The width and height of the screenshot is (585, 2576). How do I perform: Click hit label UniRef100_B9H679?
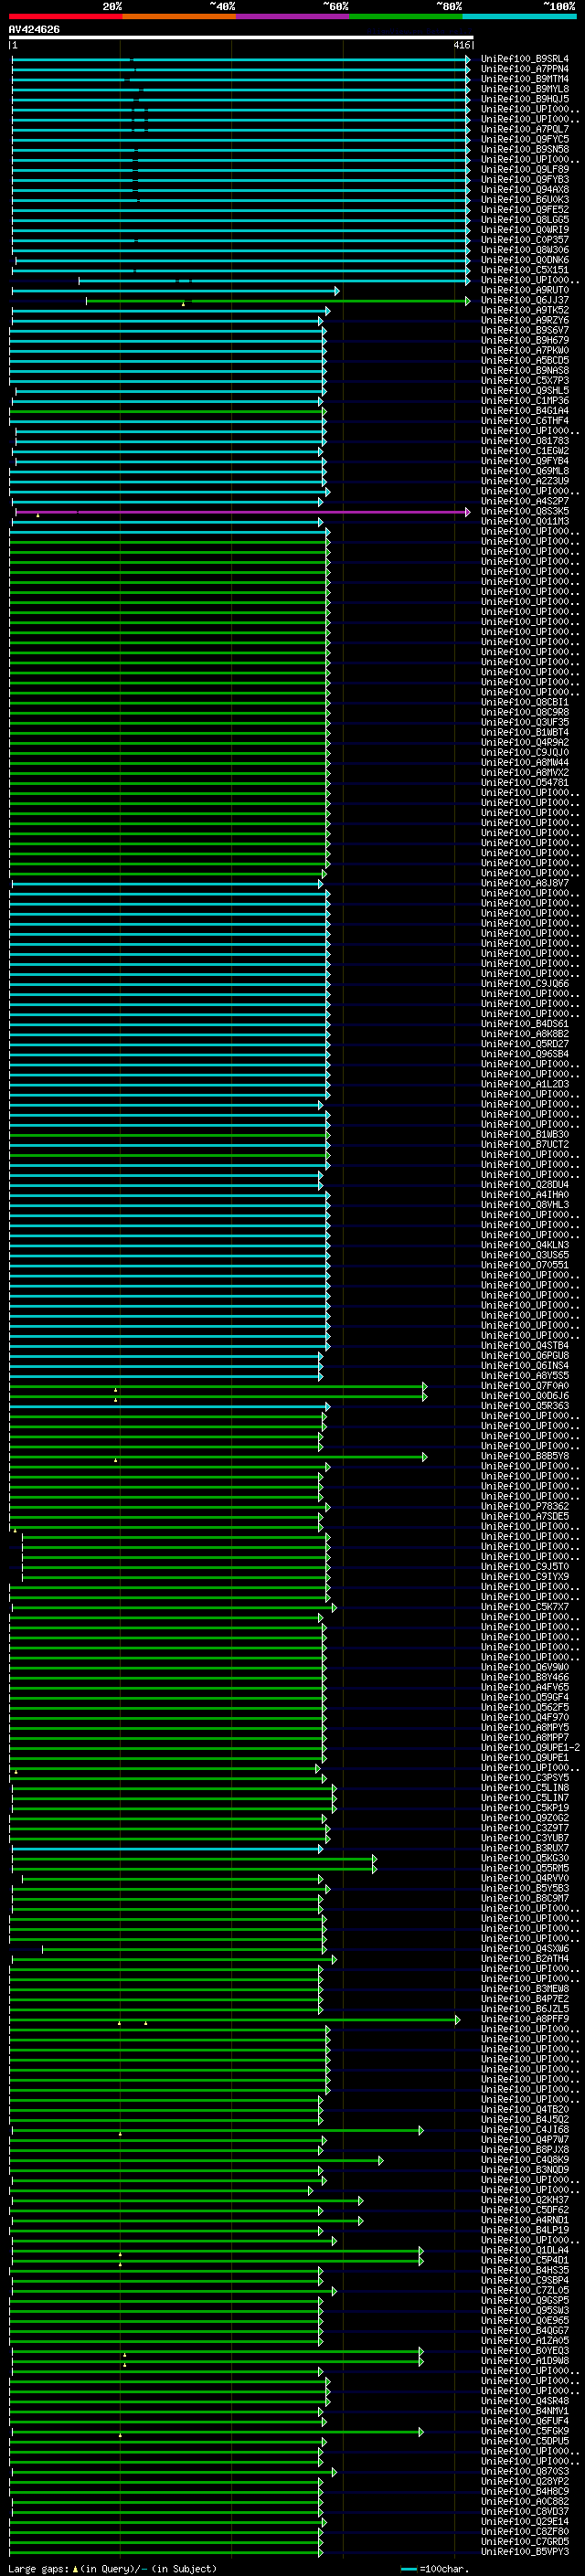click(x=525, y=340)
